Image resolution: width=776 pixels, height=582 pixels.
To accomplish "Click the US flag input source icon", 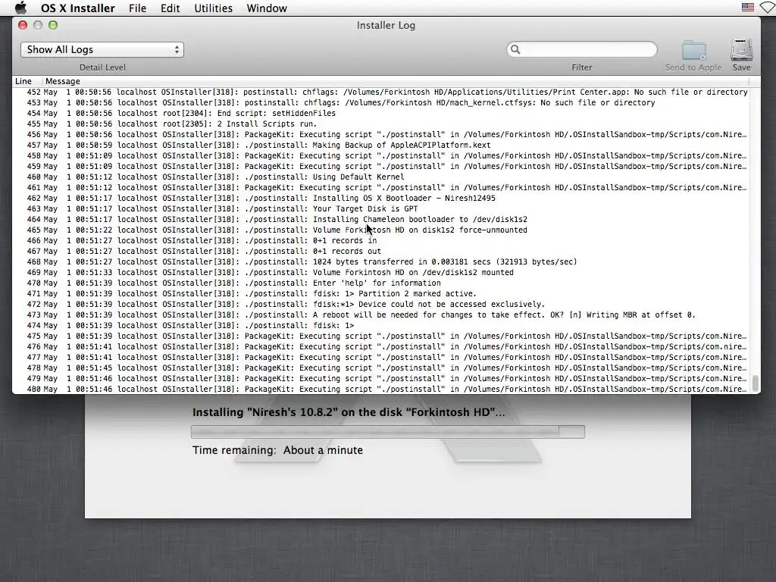I will (747, 8).
